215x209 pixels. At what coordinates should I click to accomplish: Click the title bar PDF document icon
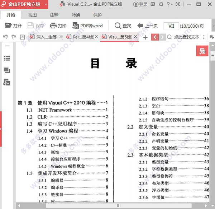[x=62, y=4]
